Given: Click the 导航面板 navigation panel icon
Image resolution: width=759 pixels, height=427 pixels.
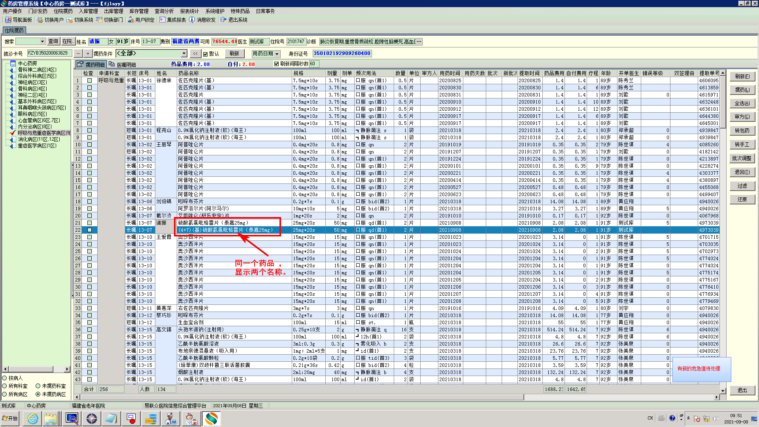Looking at the screenshot, I should pyautogui.click(x=8, y=20).
